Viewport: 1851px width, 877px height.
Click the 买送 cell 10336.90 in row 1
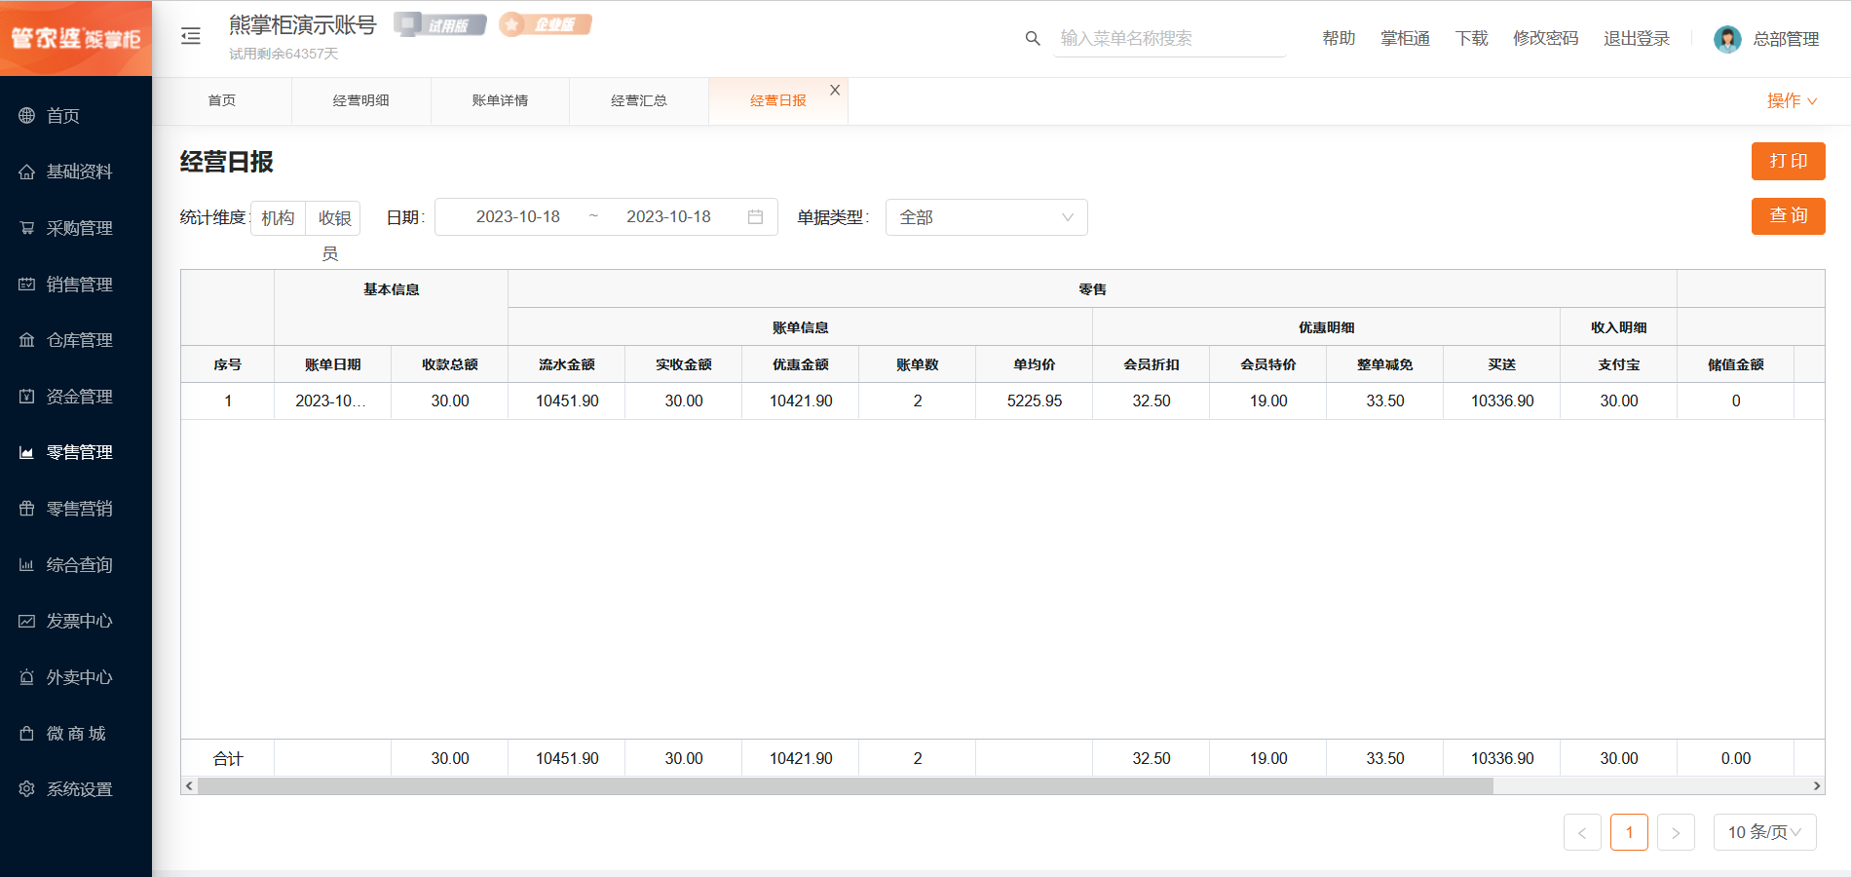[1502, 400]
